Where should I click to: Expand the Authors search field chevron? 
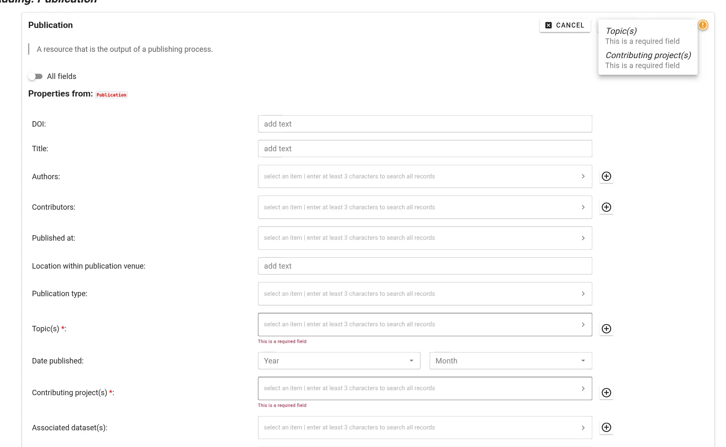tap(583, 176)
